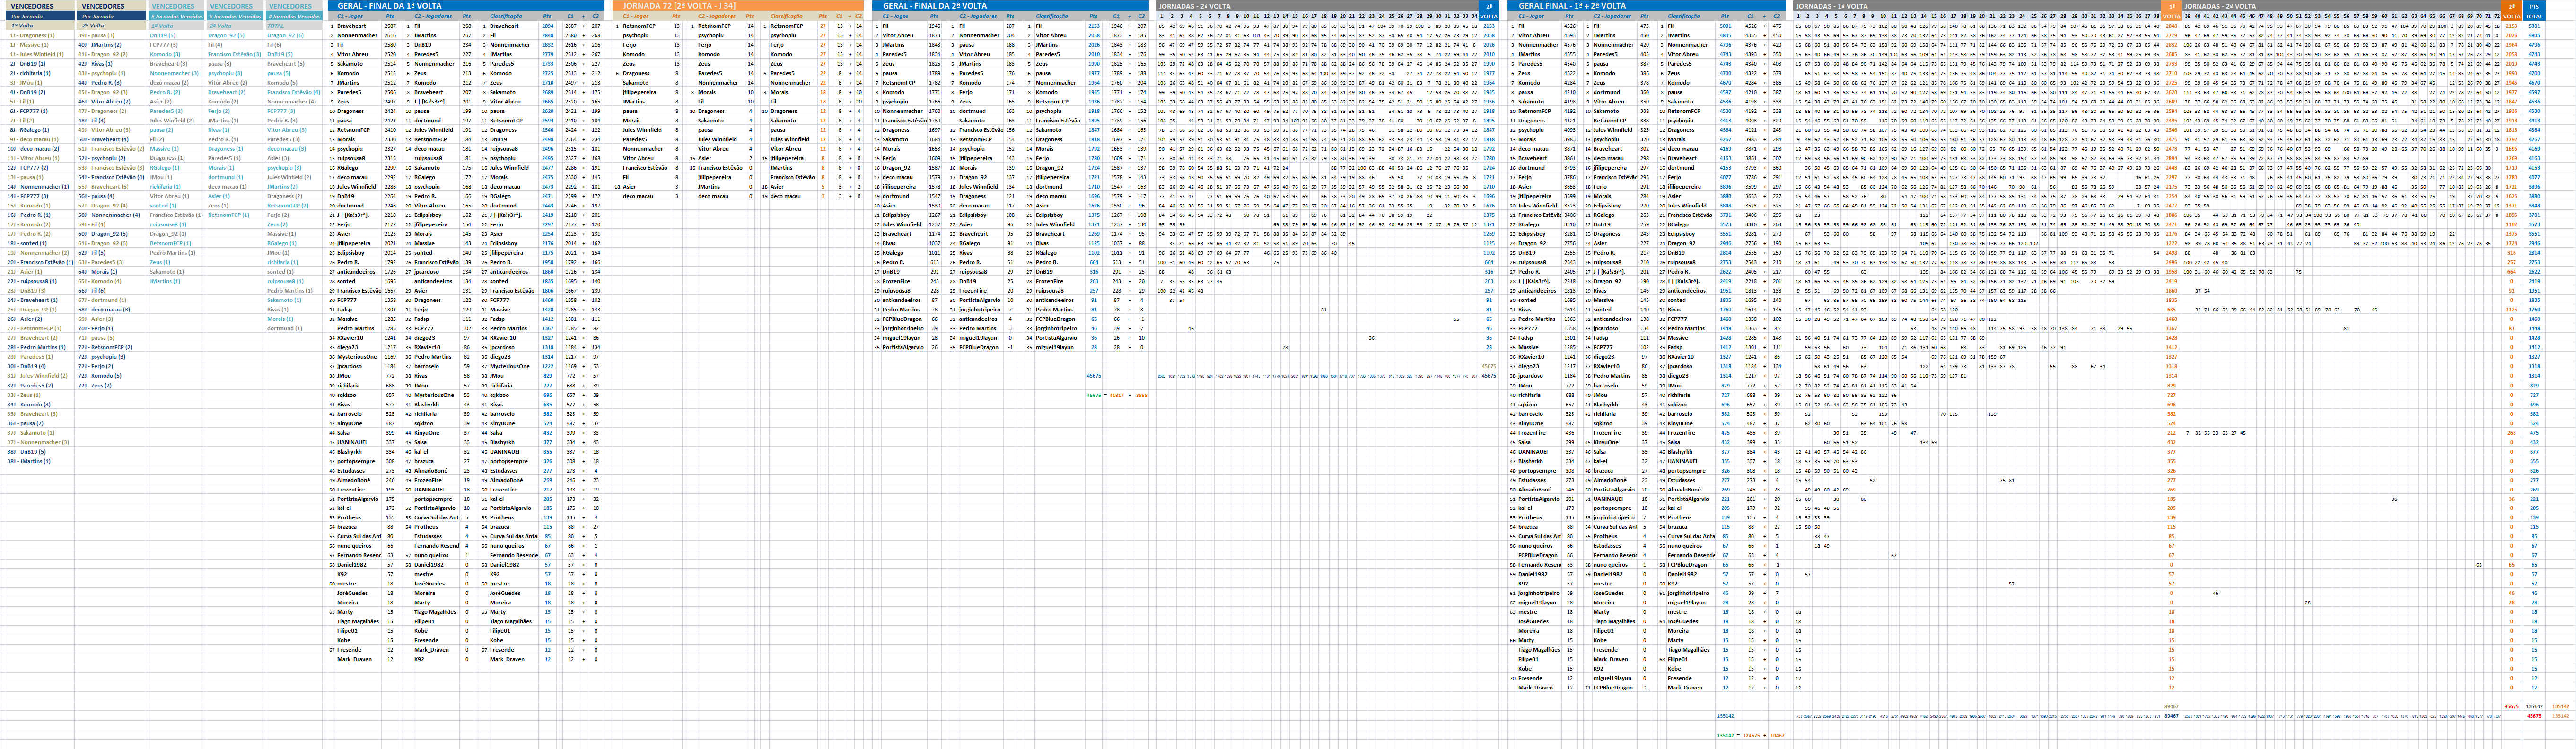The height and width of the screenshot is (749, 2576).
Task: Click the cell 'Komodo (3)'
Action: click(176, 54)
